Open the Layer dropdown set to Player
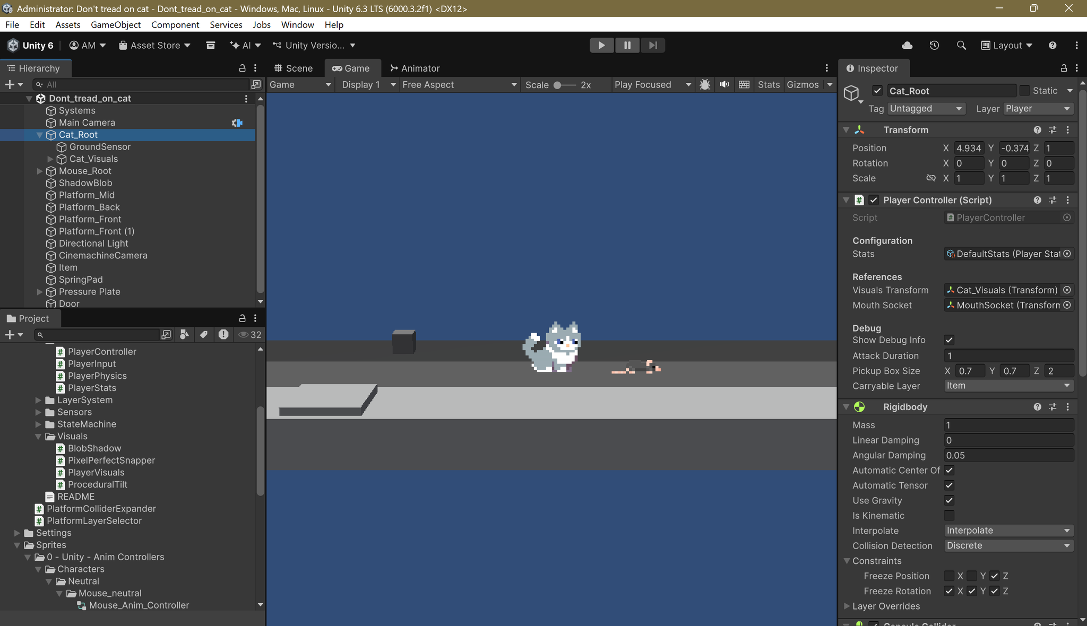The height and width of the screenshot is (626, 1087). (x=1038, y=109)
